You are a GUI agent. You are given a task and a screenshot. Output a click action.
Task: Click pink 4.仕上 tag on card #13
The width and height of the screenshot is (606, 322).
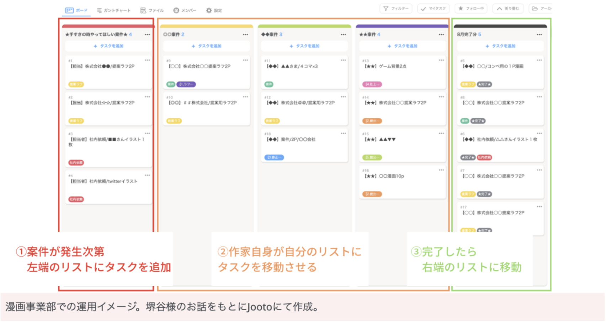click(x=372, y=84)
